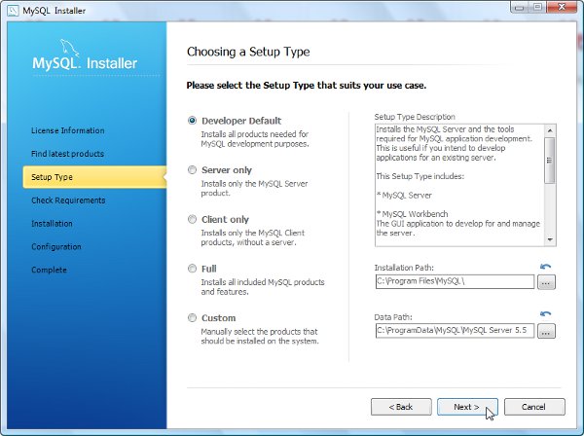Choose the Custom setup radio button
This screenshot has height=436, width=584.
[192, 318]
